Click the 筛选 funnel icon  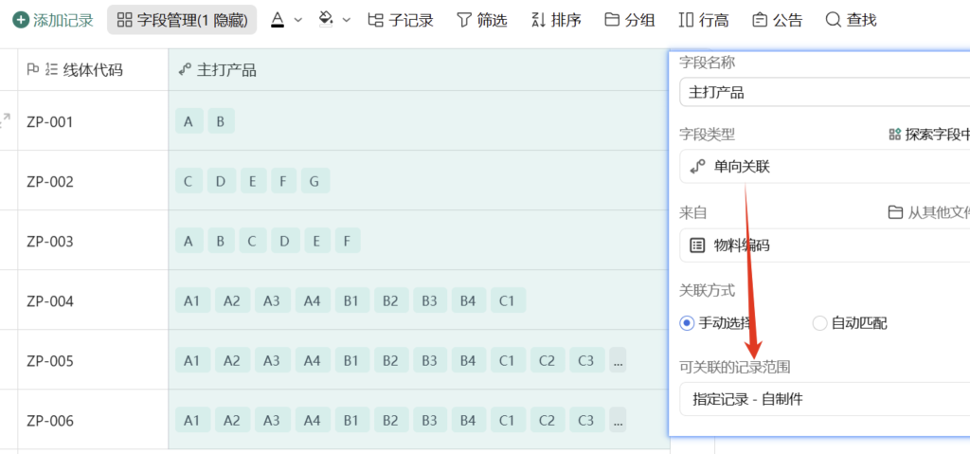click(464, 20)
